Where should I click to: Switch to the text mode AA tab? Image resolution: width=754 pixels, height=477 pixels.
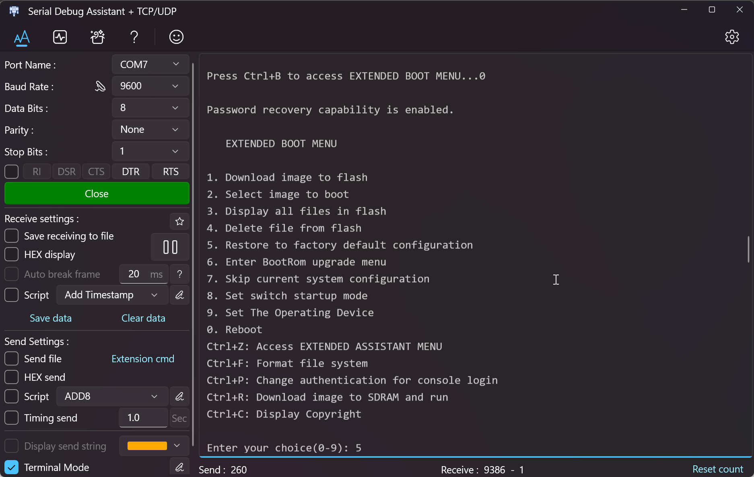point(22,38)
